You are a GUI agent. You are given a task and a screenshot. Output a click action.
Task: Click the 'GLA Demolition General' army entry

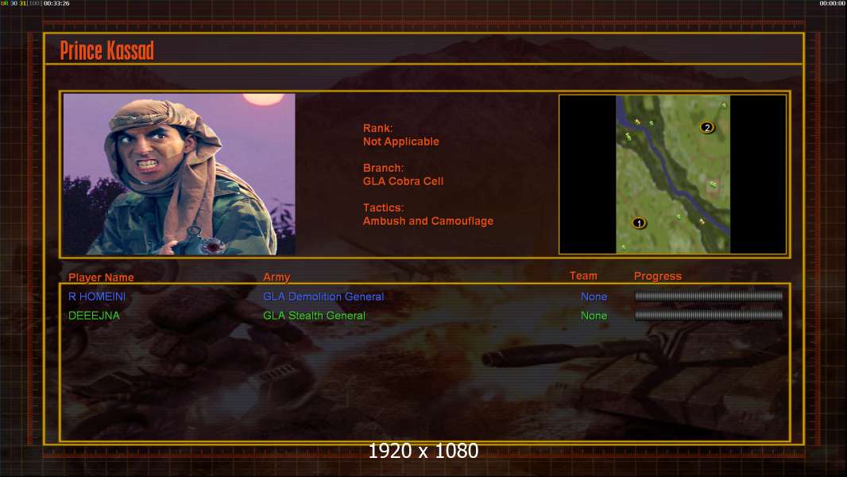pos(323,297)
